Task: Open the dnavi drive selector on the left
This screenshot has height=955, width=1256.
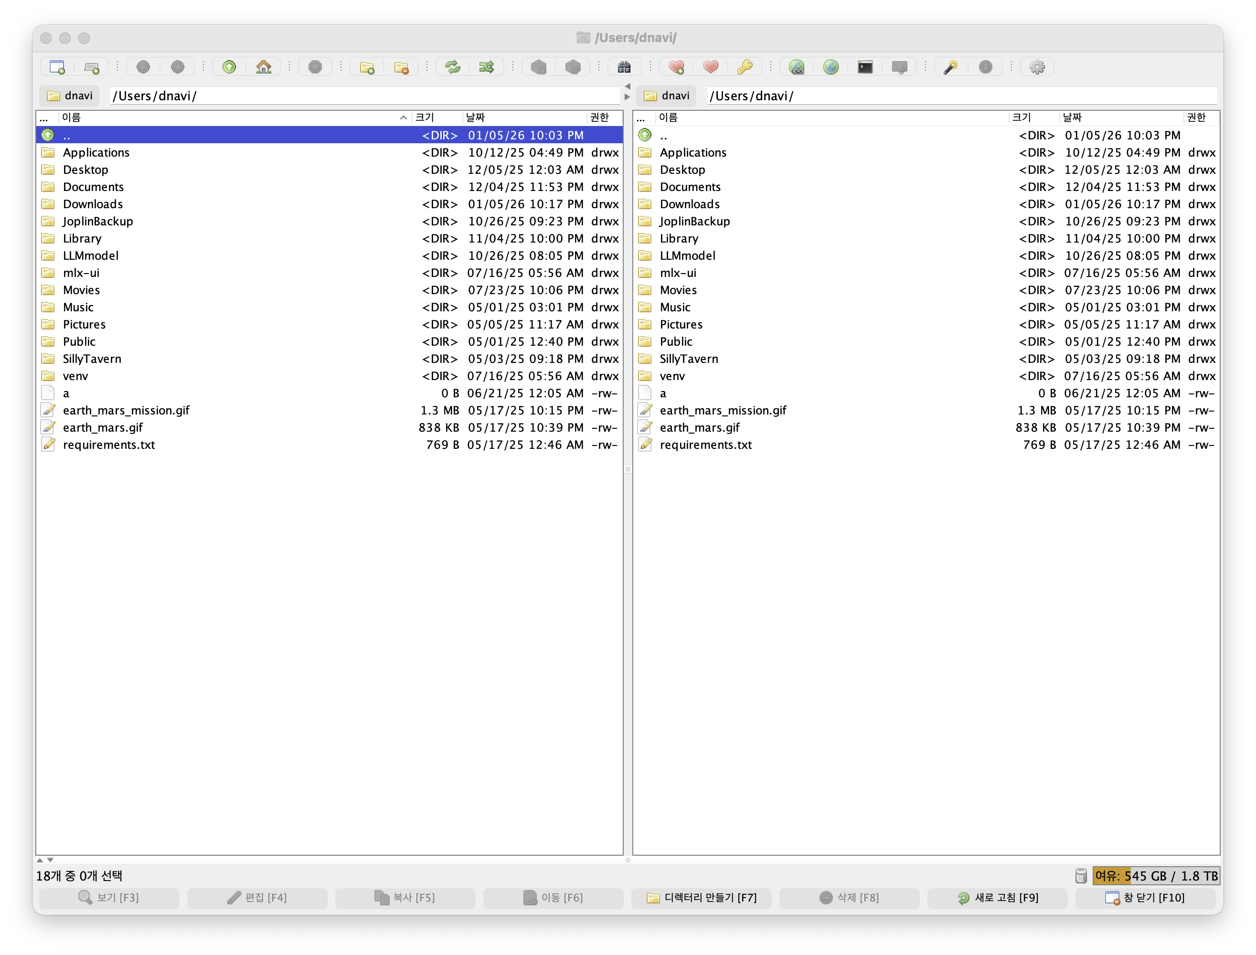Action: (x=69, y=95)
